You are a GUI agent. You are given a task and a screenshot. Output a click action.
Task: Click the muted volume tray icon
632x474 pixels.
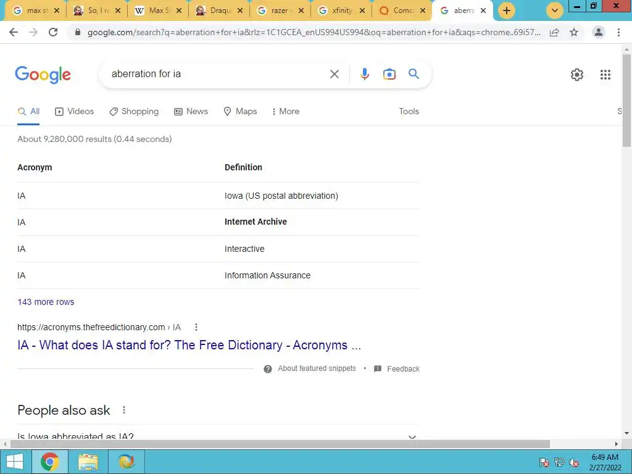coord(573,462)
